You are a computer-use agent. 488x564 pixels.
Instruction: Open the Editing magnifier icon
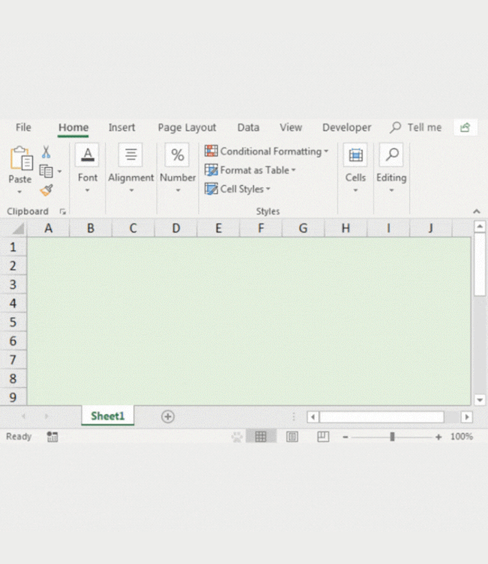[x=391, y=155]
